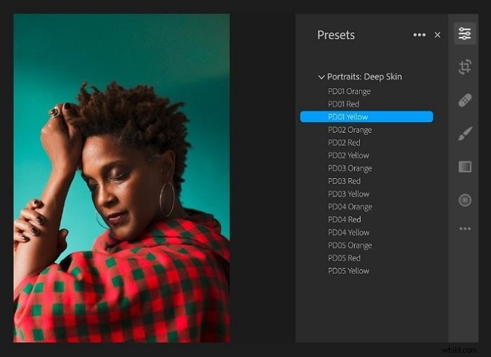
Task: Select the Linear Gradient square tool
Action: [x=464, y=167]
